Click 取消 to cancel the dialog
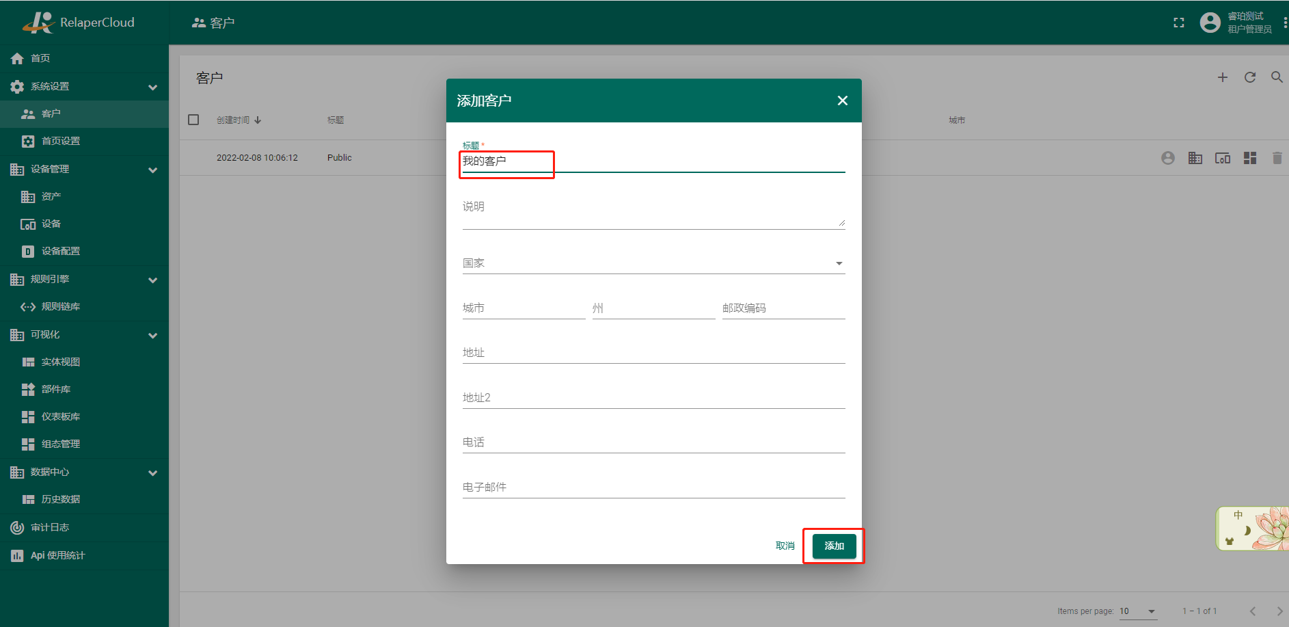 click(x=785, y=546)
